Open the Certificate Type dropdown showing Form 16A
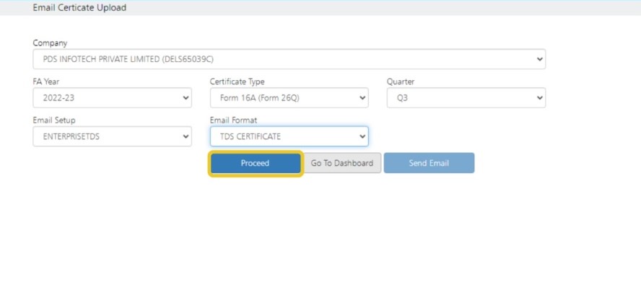This screenshot has width=641, height=282. tap(289, 98)
